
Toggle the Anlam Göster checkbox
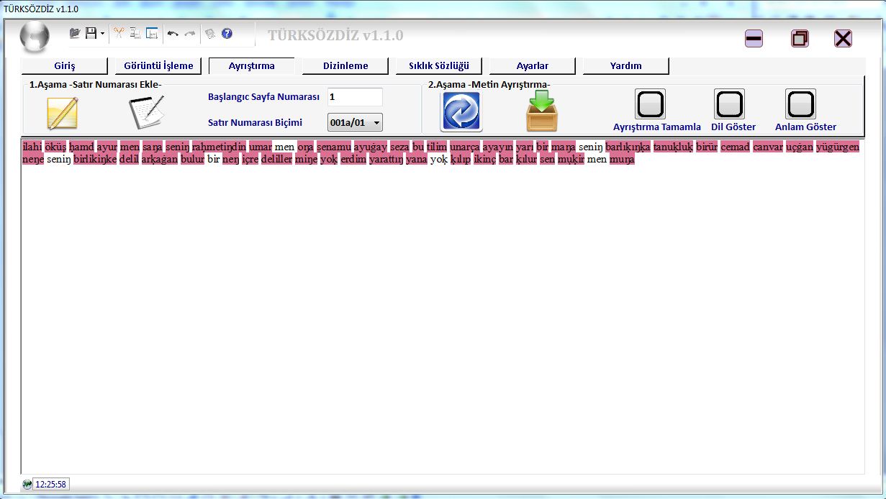click(800, 105)
